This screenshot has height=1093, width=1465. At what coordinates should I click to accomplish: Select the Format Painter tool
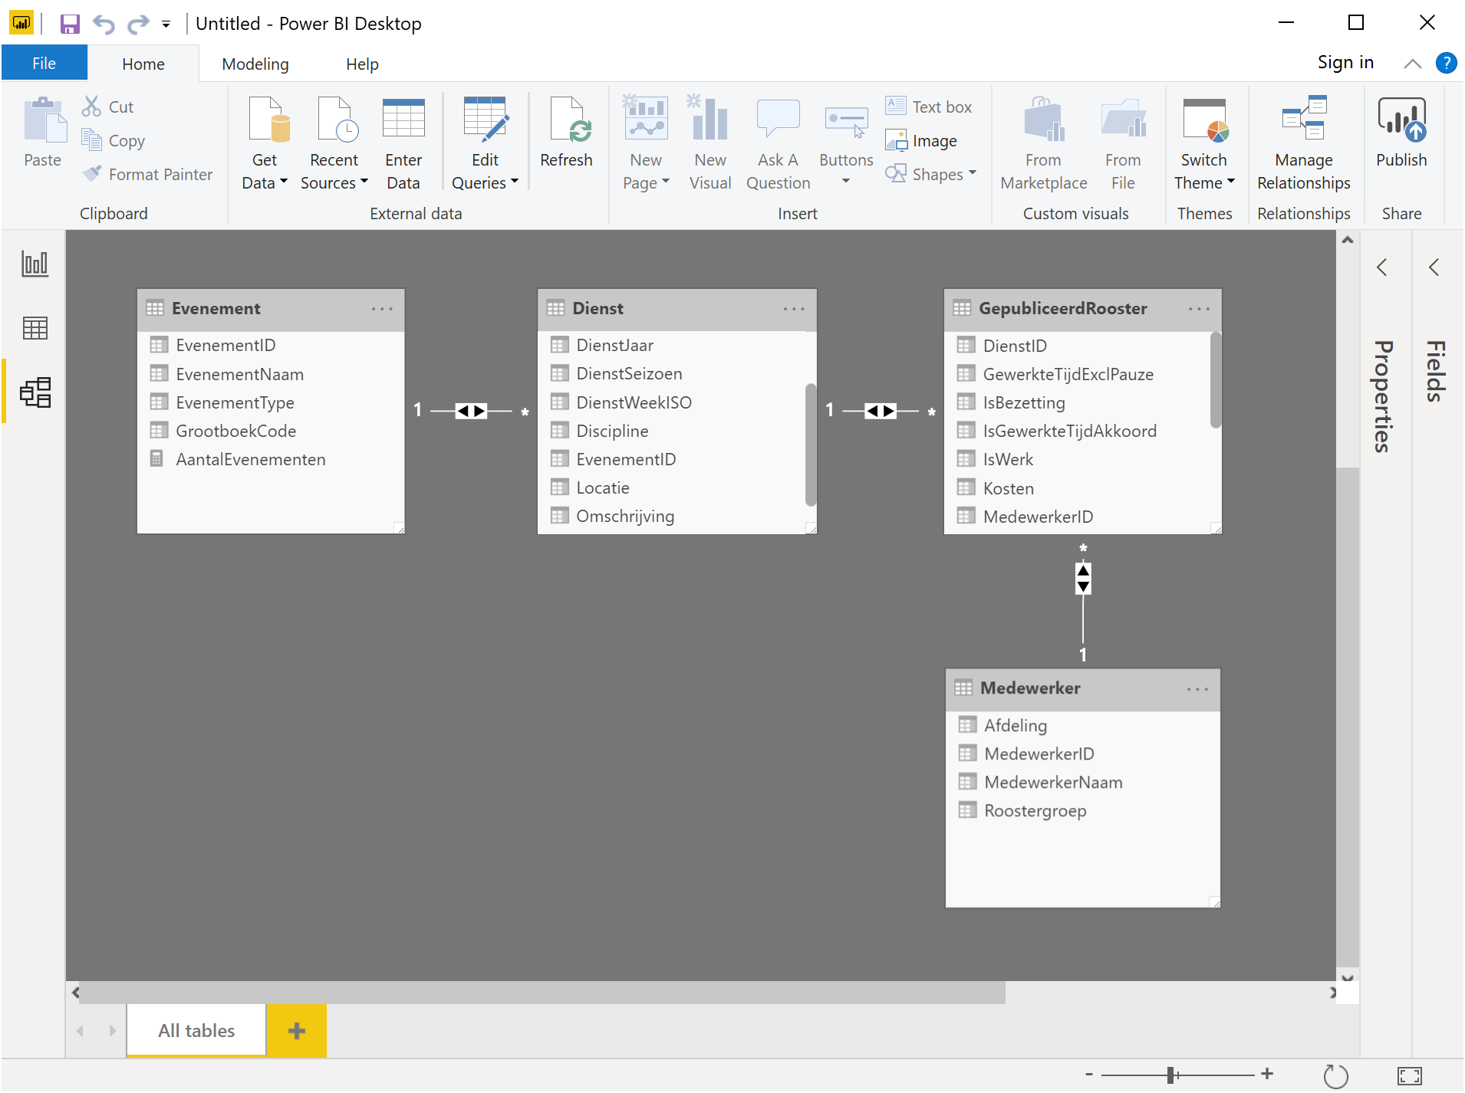coord(147,174)
